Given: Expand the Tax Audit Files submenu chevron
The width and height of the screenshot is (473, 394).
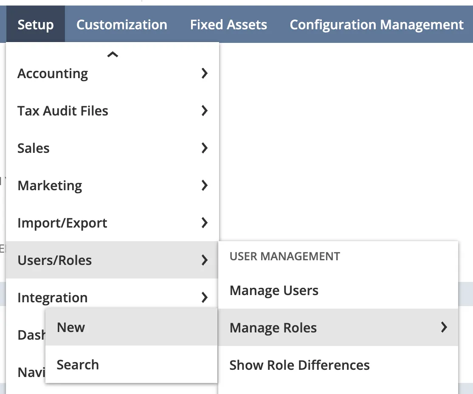Looking at the screenshot, I should pos(205,111).
